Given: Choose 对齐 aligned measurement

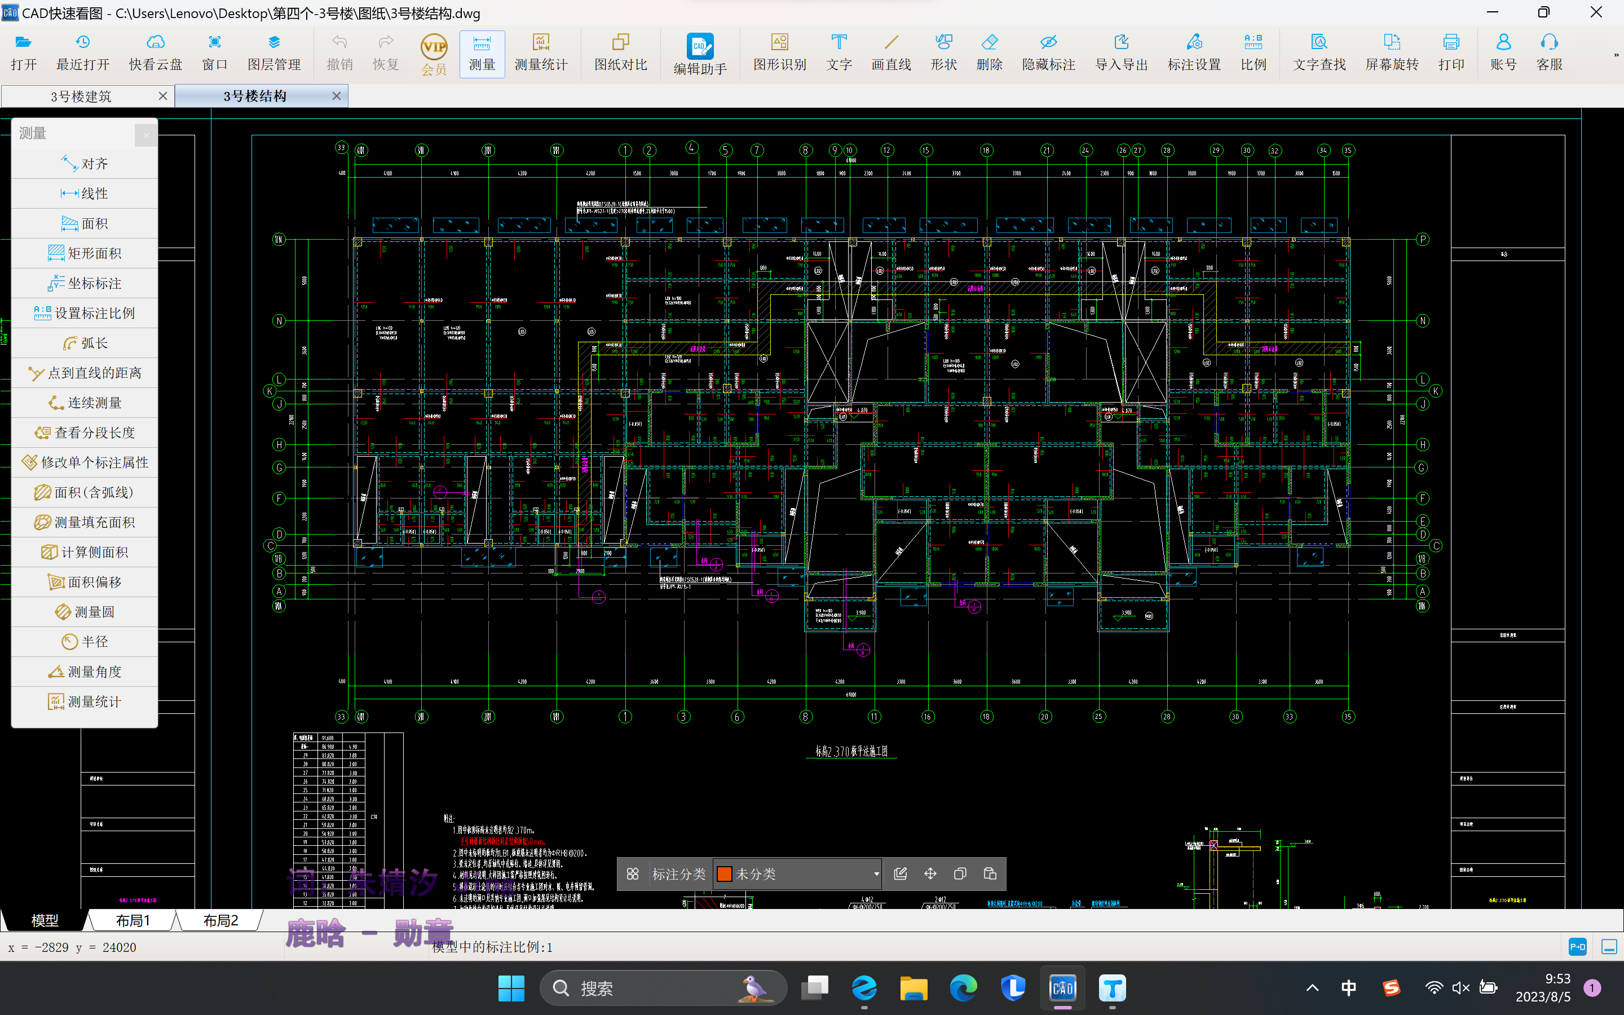Looking at the screenshot, I should tap(85, 164).
